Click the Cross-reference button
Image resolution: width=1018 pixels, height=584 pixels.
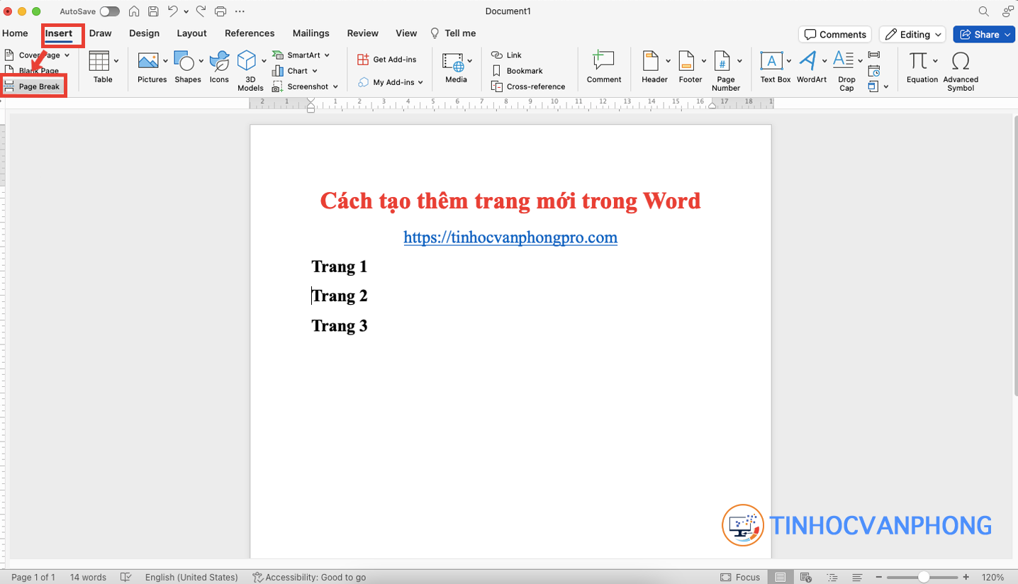pos(528,86)
